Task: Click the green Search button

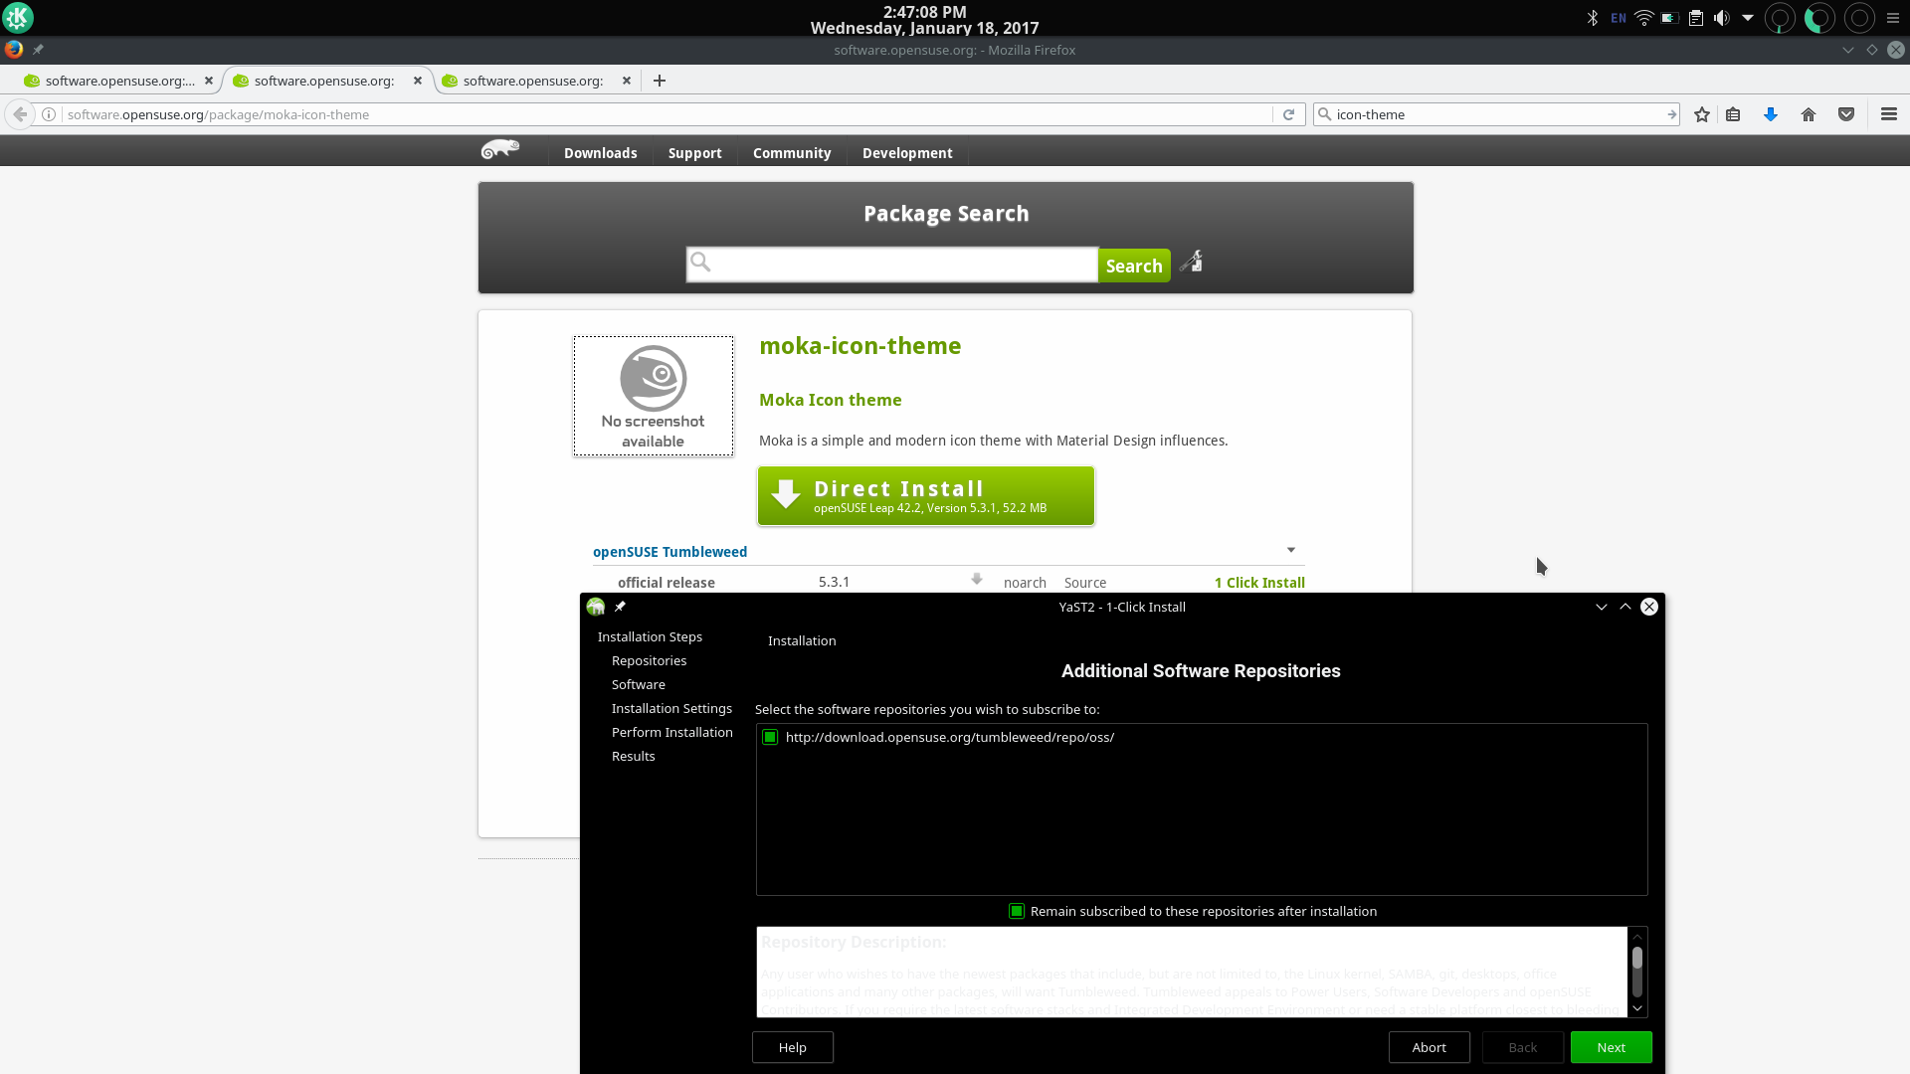Action: [x=1134, y=266]
